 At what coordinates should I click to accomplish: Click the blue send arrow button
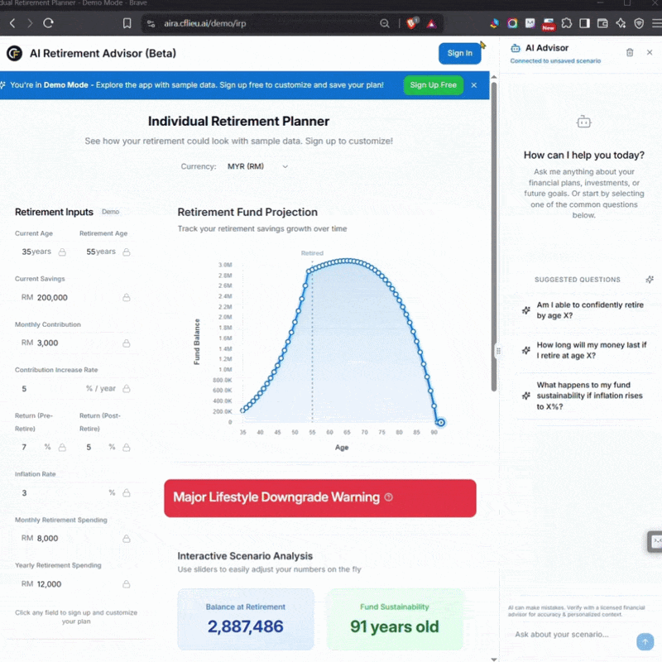pyautogui.click(x=645, y=642)
